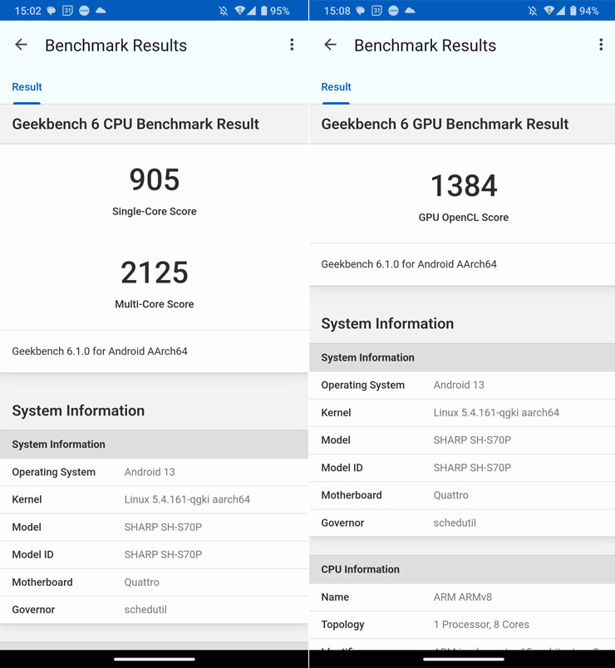Tap Multi-Core Score label
This screenshot has width=615, height=668.
pyautogui.click(x=155, y=304)
